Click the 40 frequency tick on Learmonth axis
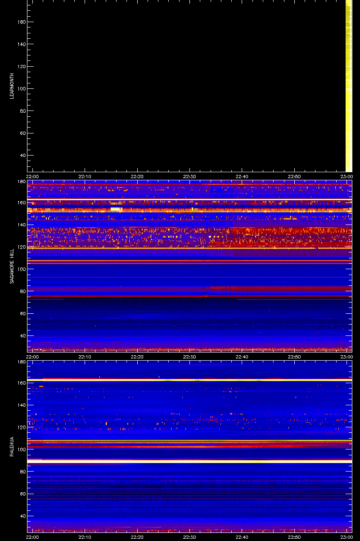The width and height of the screenshot is (360, 541). pos(22,156)
